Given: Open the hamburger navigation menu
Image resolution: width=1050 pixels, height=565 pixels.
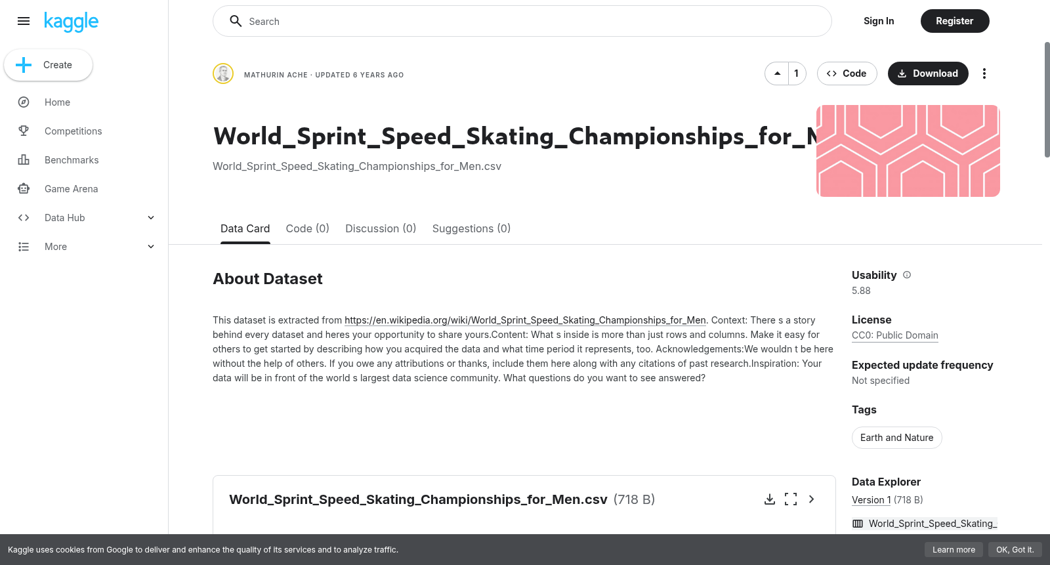Looking at the screenshot, I should pos(24,21).
